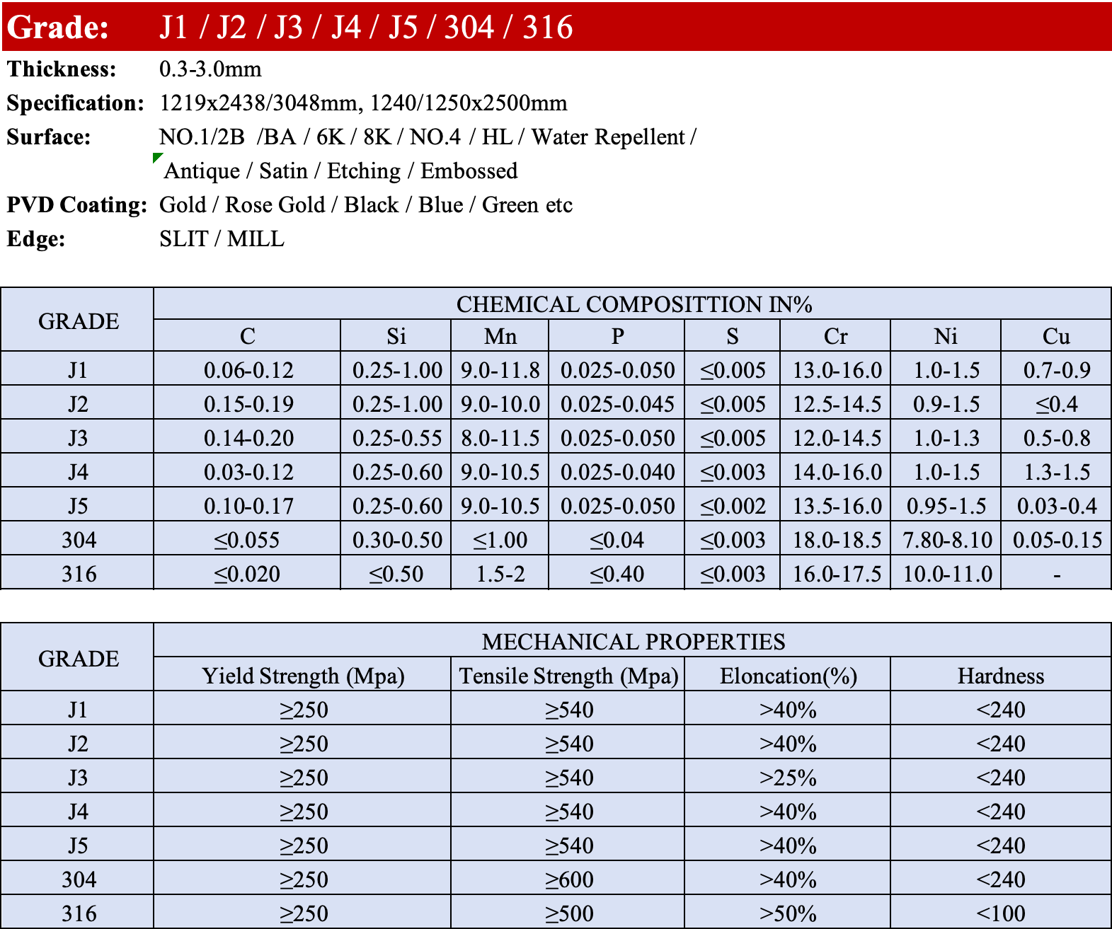Click the SLIT / MILL edge value
This screenshot has height=929, width=1112.
tap(222, 239)
